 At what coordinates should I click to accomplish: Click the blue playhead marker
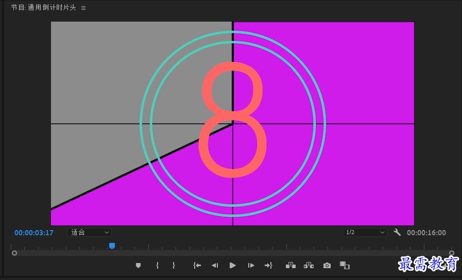112,246
